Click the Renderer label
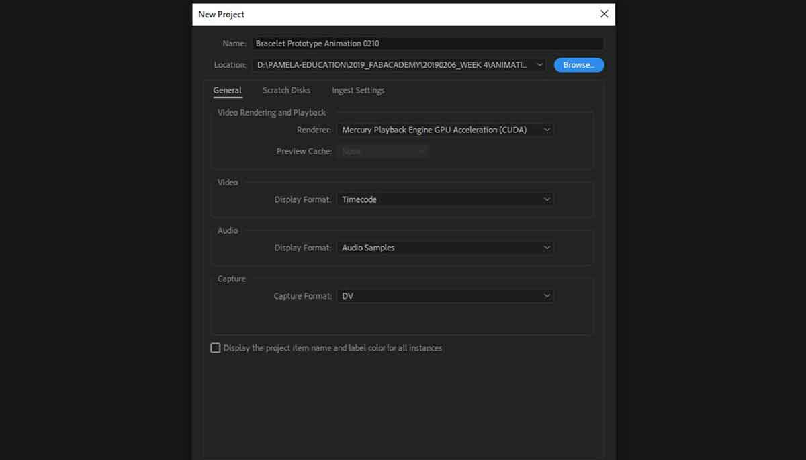The height and width of the screenshot is (460, 806). (x=314, y=130)
